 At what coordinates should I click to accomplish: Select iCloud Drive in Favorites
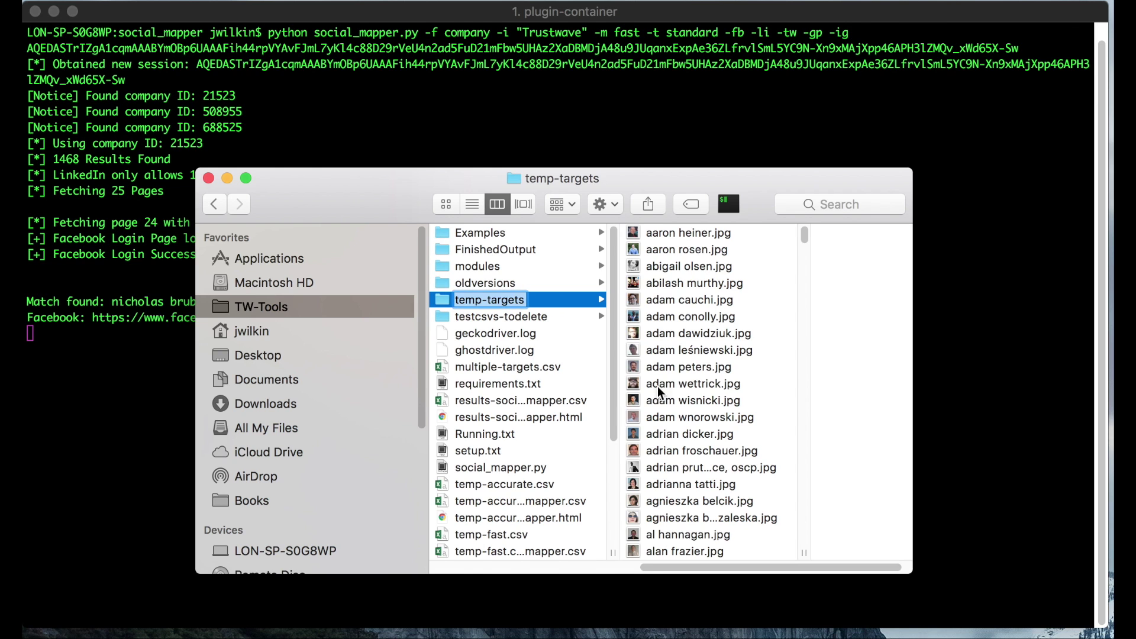pyautogui.click(x=268, y=452)
